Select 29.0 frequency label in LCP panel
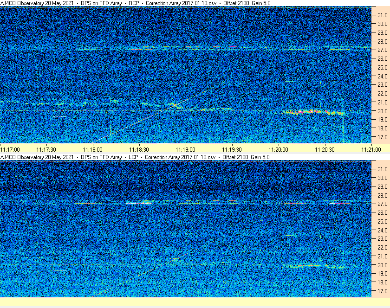This screenshot has height=308, width=390. pyautogui.click(x=383, y=186)
